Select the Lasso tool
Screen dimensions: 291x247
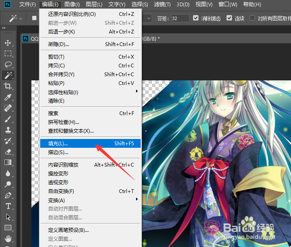(x=8, y=64)
